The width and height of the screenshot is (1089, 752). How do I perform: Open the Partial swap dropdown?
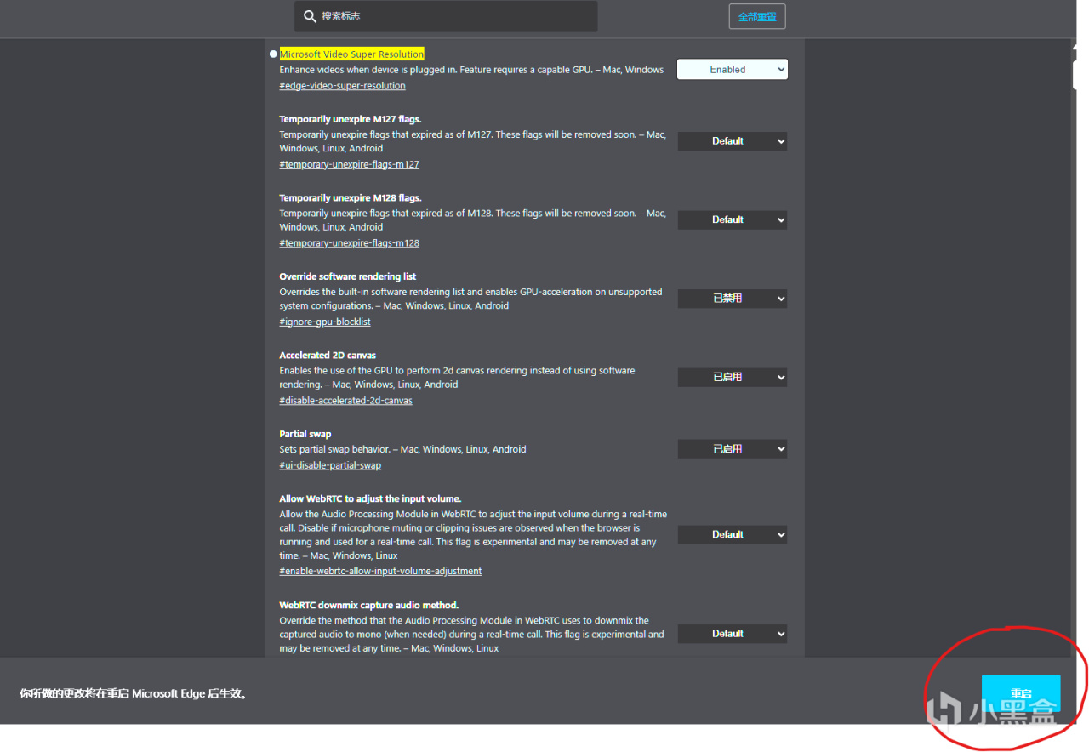733,449
